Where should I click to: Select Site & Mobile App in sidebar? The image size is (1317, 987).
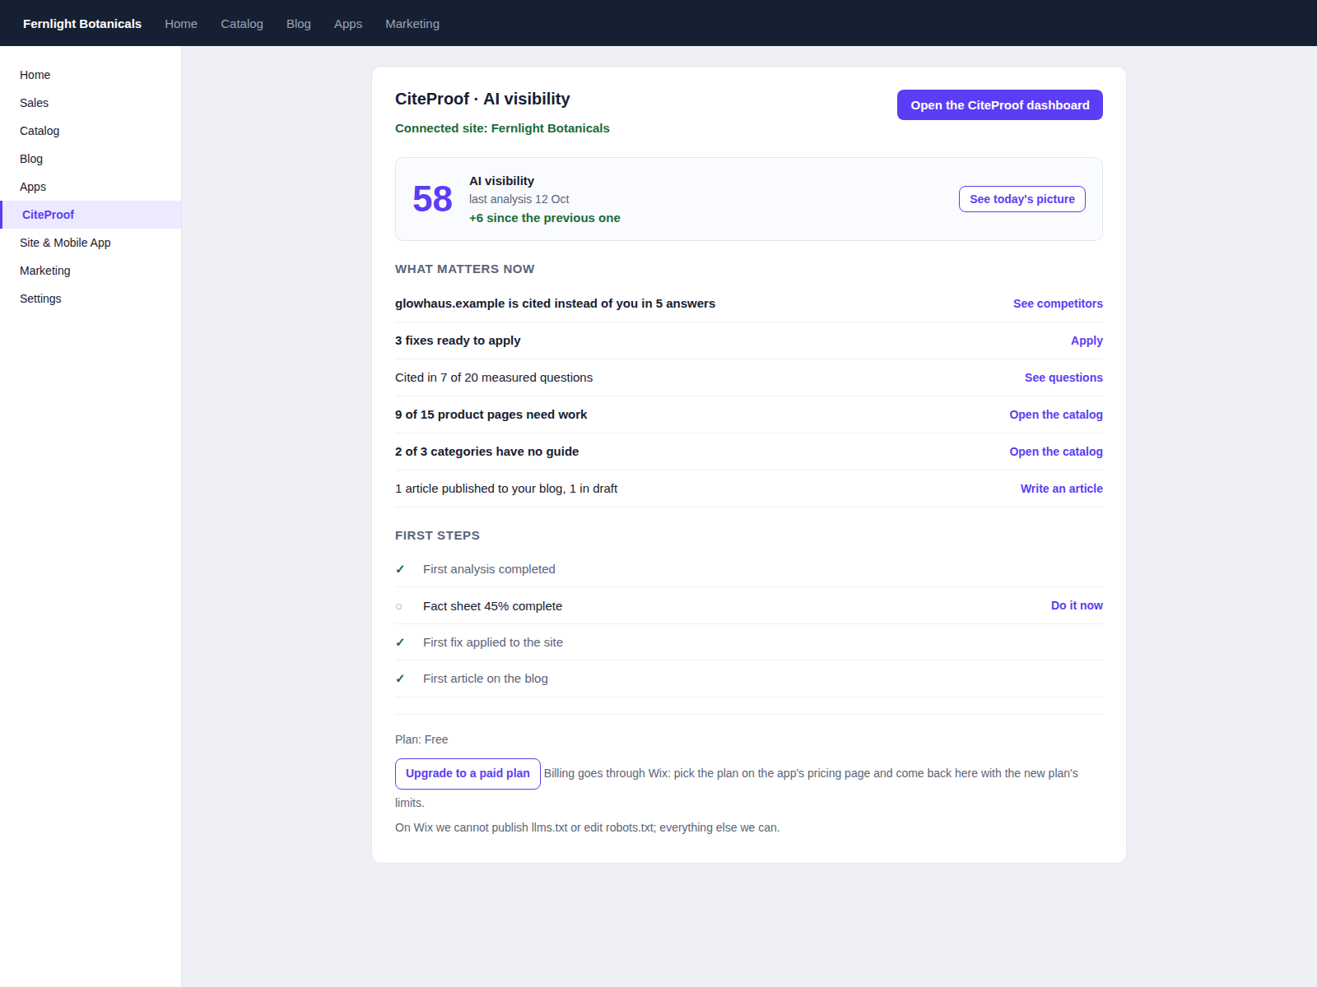(x=91, y=243)
